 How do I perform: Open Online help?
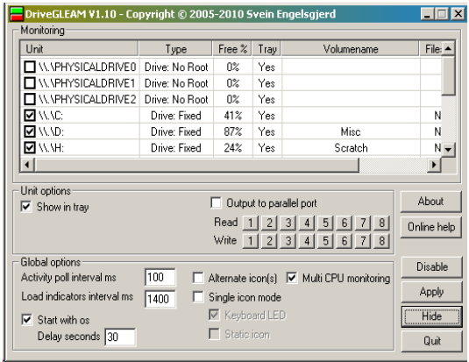click(431, 227)
